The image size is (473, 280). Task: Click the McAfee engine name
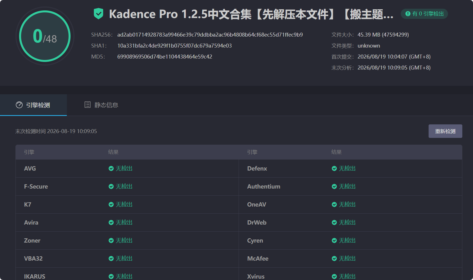[x=258, y=259]
